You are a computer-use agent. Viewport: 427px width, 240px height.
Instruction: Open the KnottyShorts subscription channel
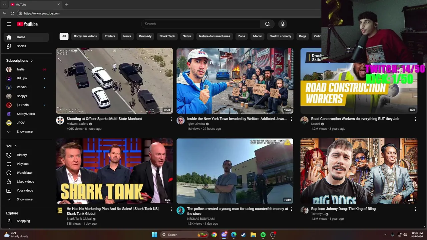coord(26,114)
